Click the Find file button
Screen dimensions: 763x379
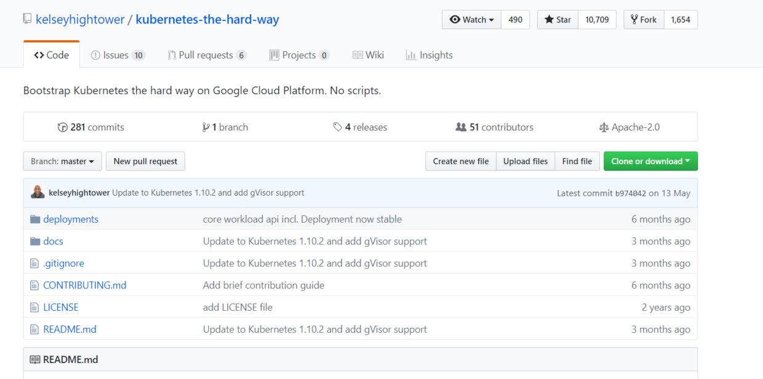577,161
